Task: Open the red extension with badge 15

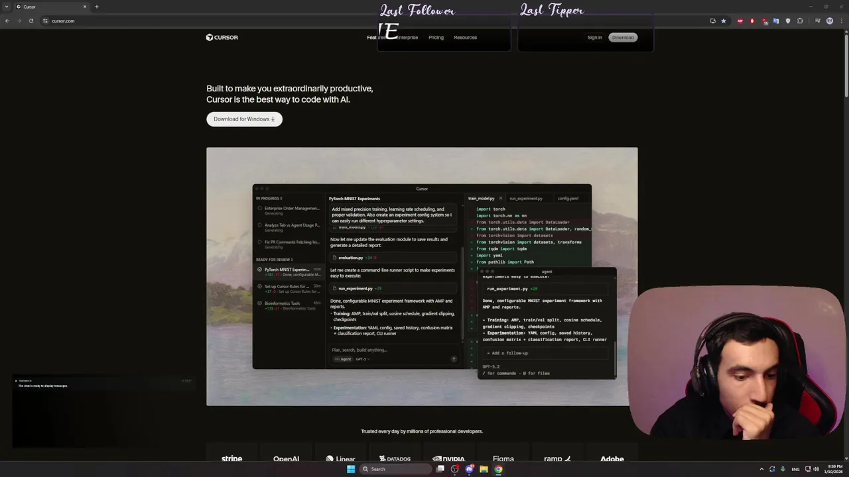Action: (764, 21)
